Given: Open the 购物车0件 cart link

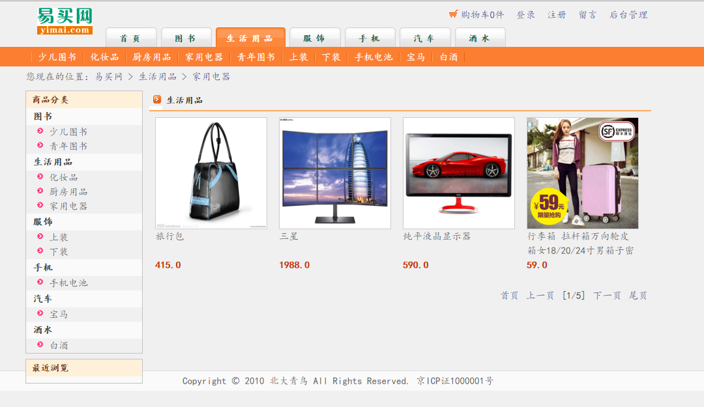Looking at the screenshot, I should pos(482,15).
